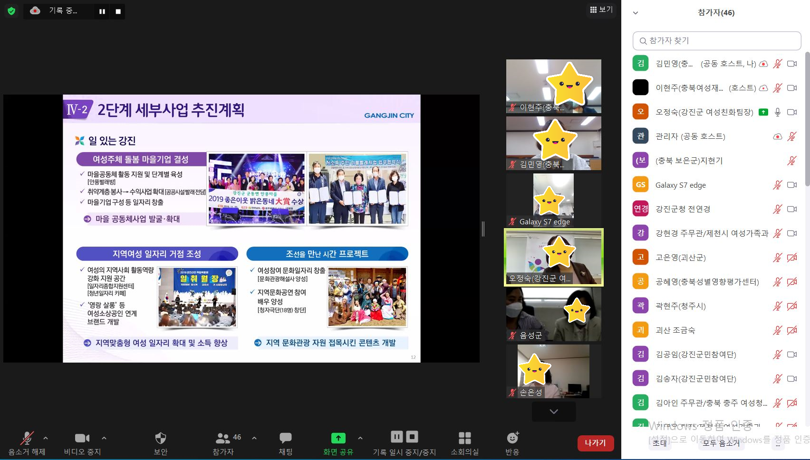Open the 보기 view menu
810x460 pixels.
[601, 10]
